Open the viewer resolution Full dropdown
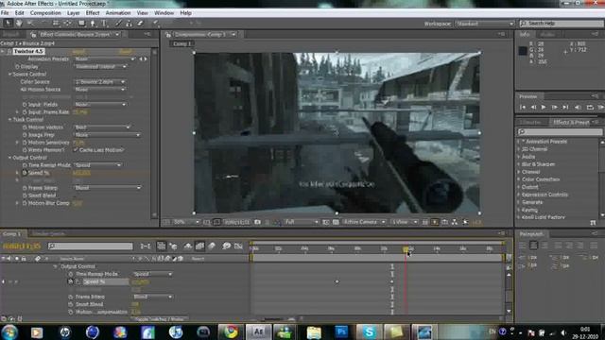605x340 pixels. pos(302,222)
